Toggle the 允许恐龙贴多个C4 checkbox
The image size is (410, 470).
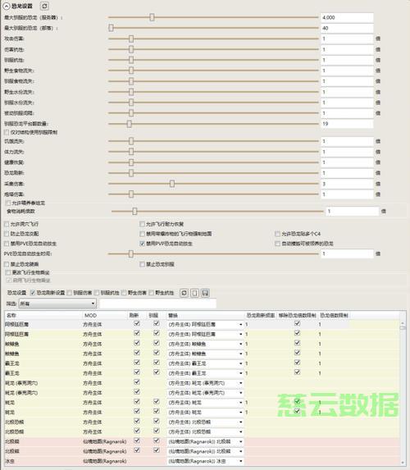[x=277, y=234]
